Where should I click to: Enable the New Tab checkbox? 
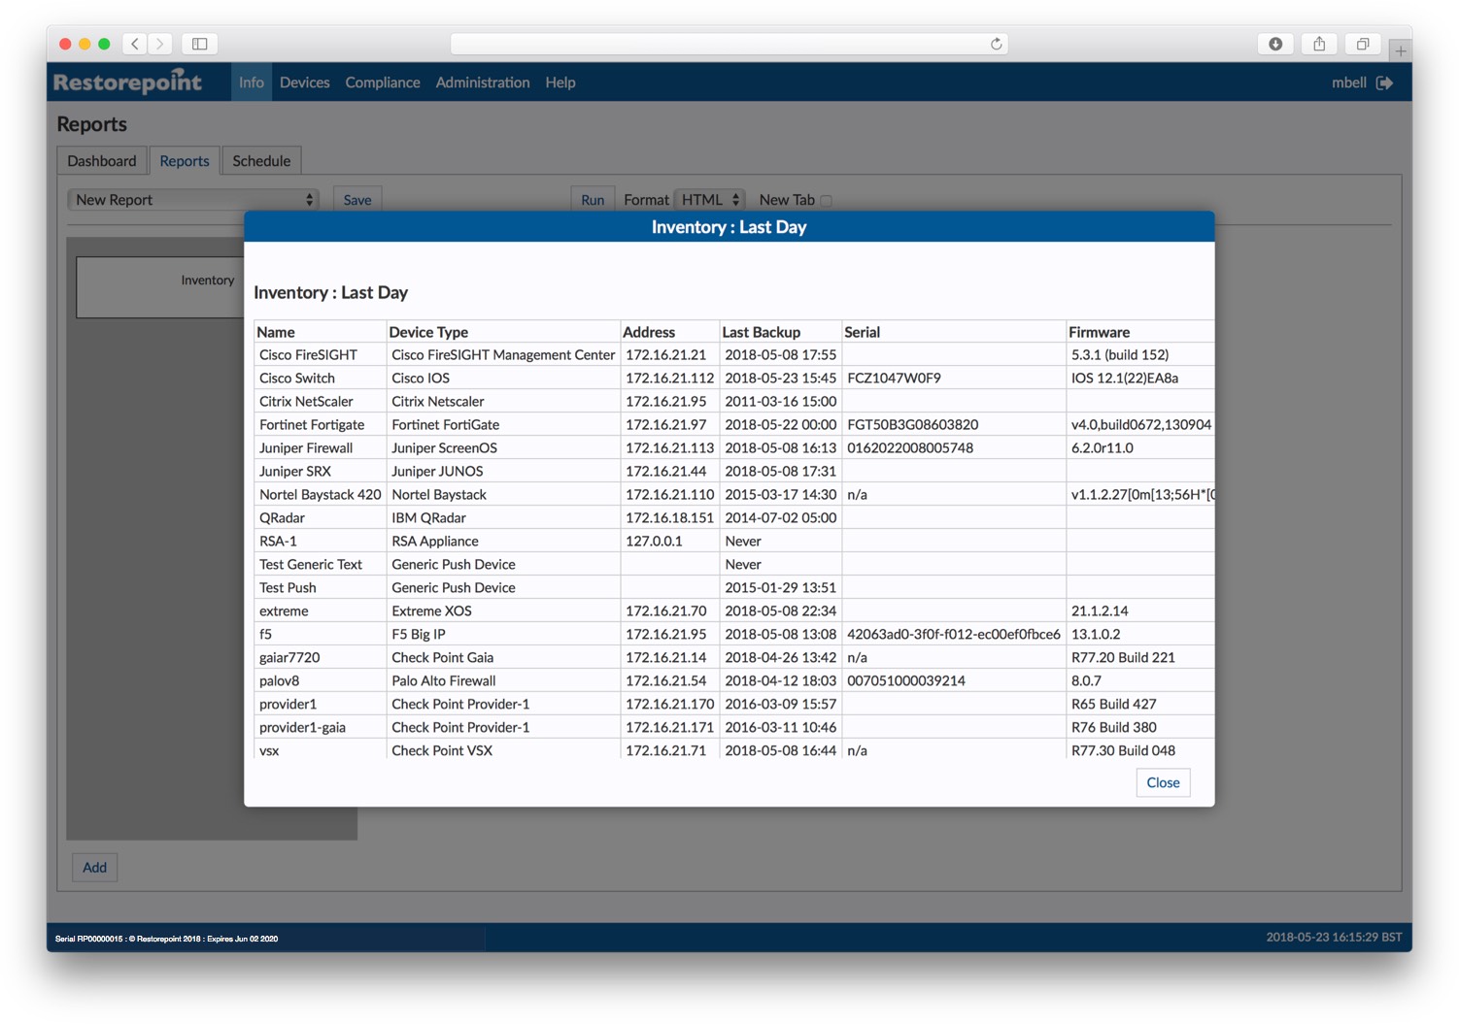(x=827, y=200)
